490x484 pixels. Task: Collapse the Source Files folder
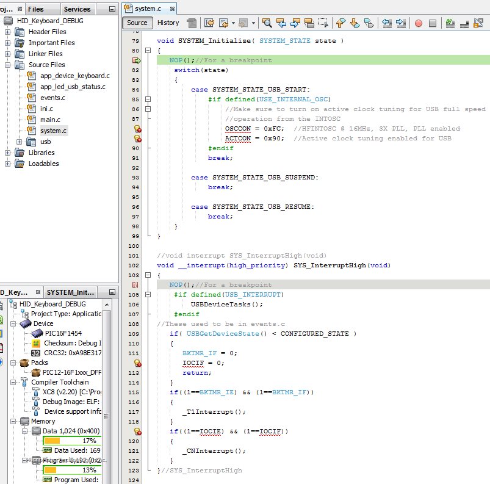[x=8, y=65]
